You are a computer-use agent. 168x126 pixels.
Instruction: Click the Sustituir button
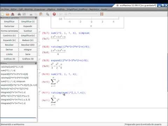[x=28, y=31]
